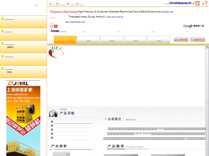Click the user icon for 登入

pos(203,3)
